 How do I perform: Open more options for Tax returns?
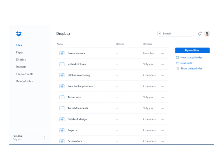162,97
